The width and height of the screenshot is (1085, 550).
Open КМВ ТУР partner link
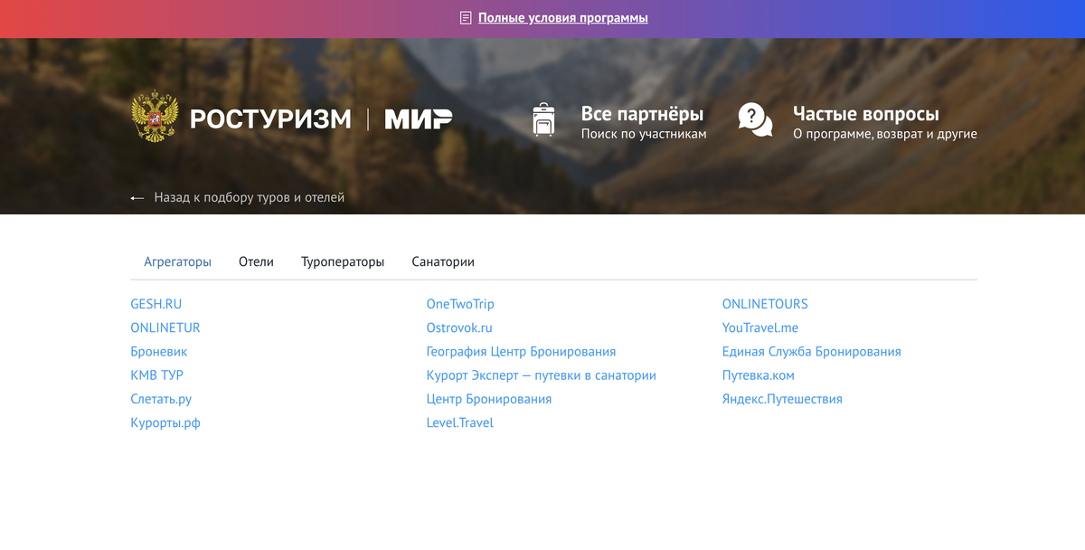point(157,375)
